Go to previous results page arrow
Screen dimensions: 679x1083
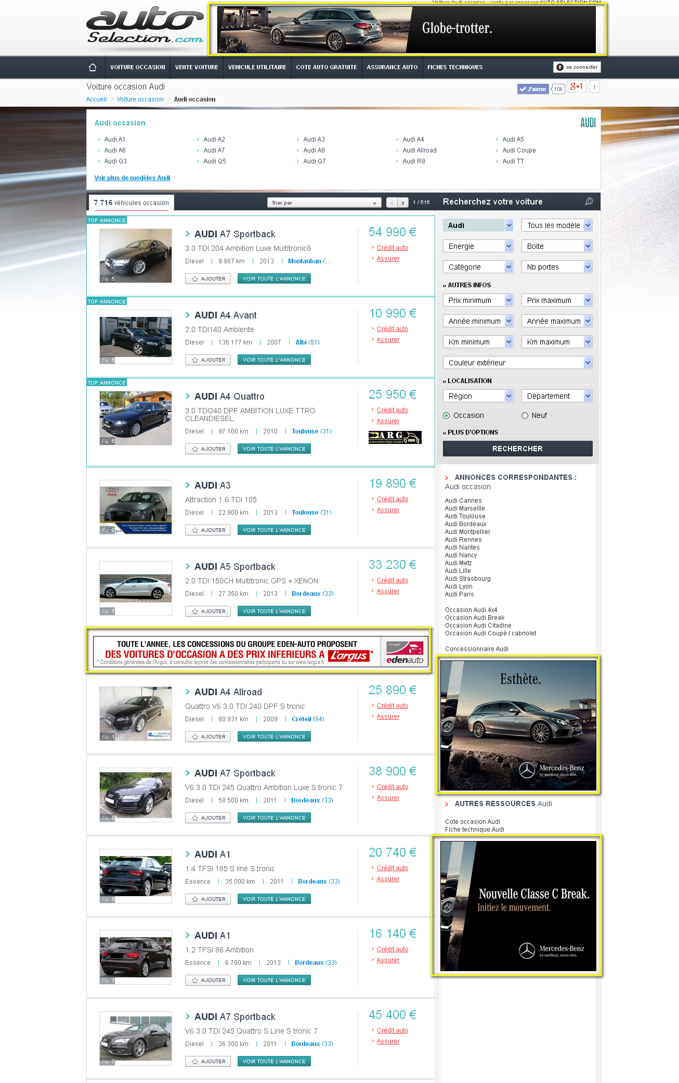392,202
